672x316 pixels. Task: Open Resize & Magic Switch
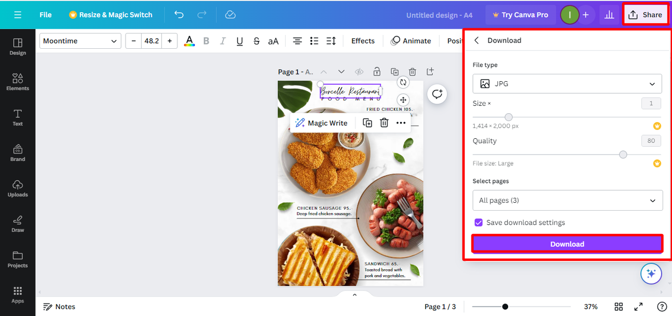pos(111,15)
